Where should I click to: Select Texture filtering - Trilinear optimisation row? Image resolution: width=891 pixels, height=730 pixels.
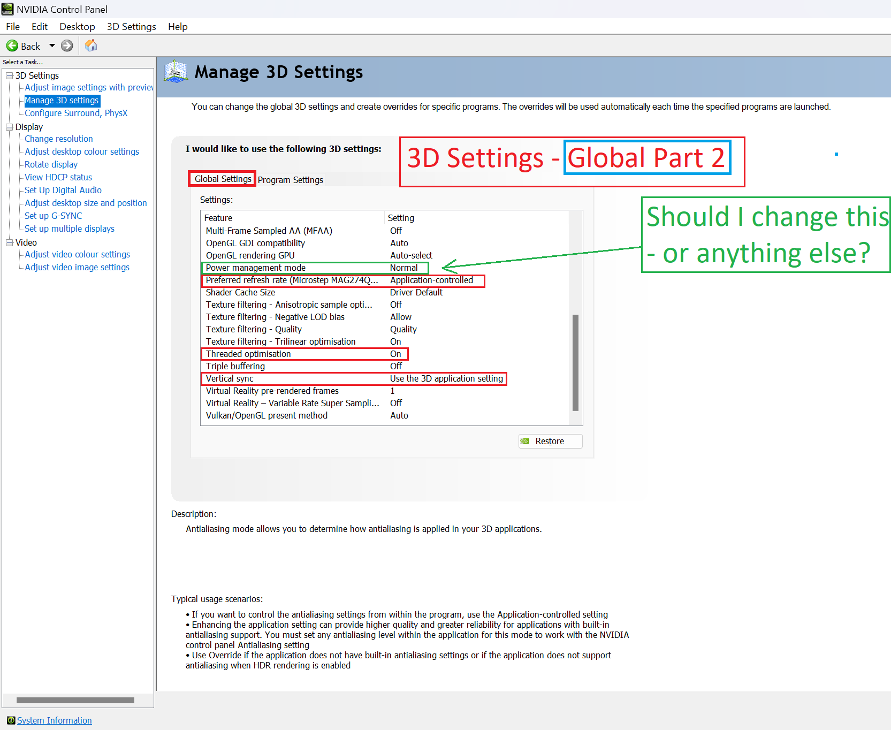coord(384,341)
